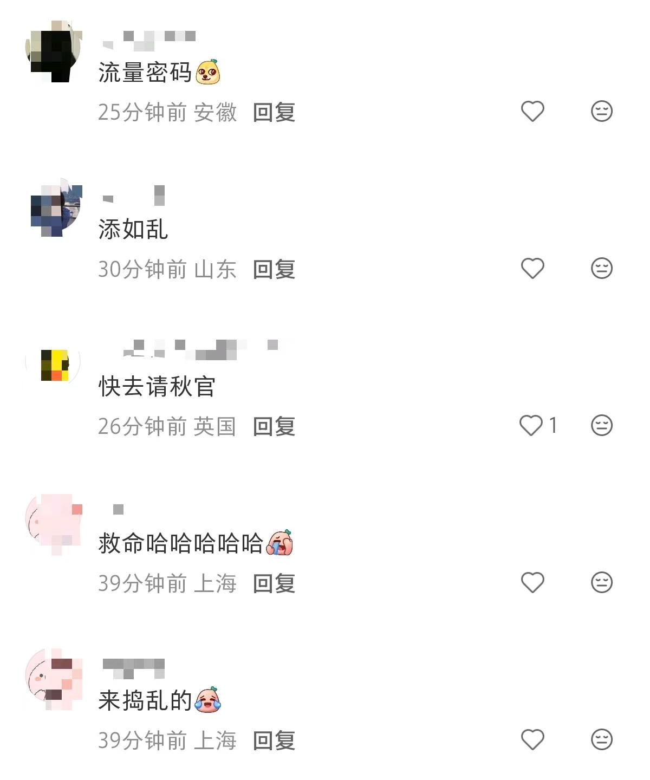Open yellow avatar of 快去请秋官 commenter
The width and height of the screenshot is (650, 780).
click(54, 365)
